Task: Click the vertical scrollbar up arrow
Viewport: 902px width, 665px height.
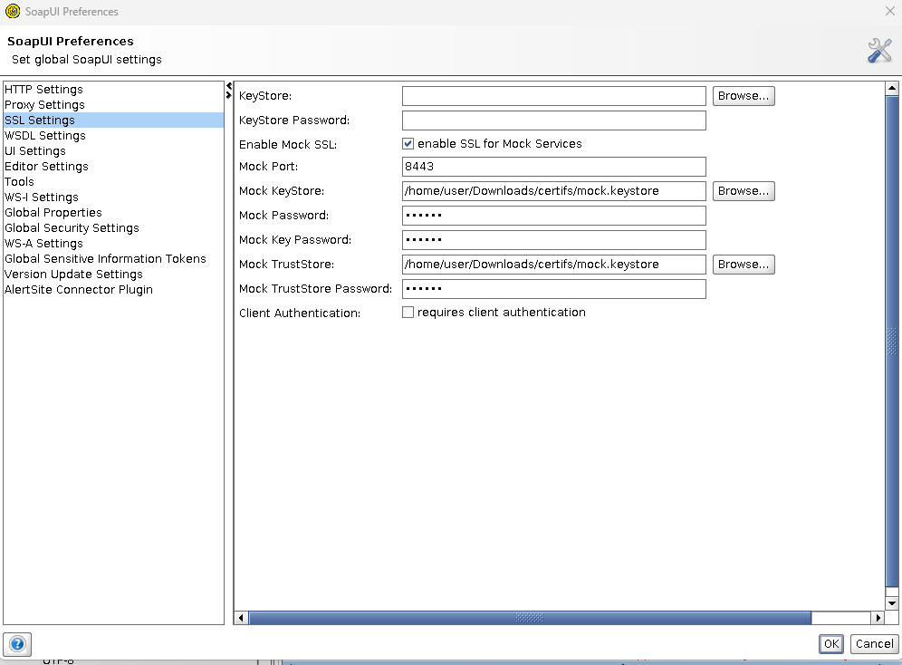Action: [x=892, y=89]
